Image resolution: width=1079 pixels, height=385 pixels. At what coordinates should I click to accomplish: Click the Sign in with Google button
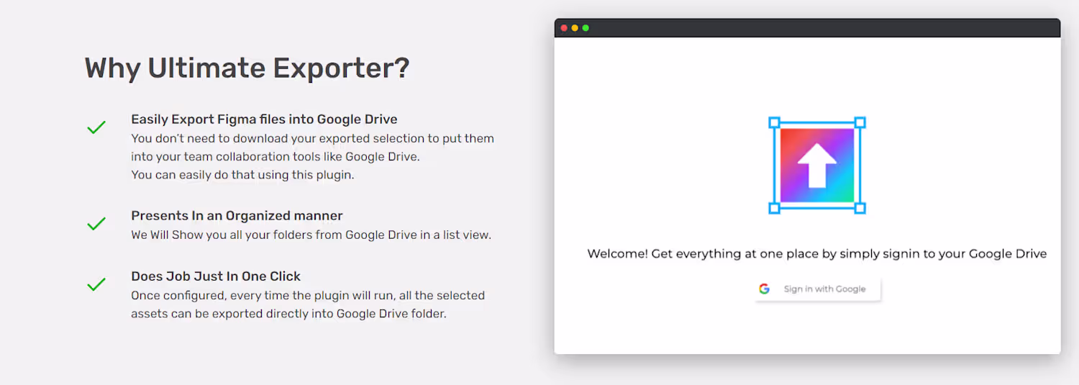pyautogui.click(x=818, y=289)
